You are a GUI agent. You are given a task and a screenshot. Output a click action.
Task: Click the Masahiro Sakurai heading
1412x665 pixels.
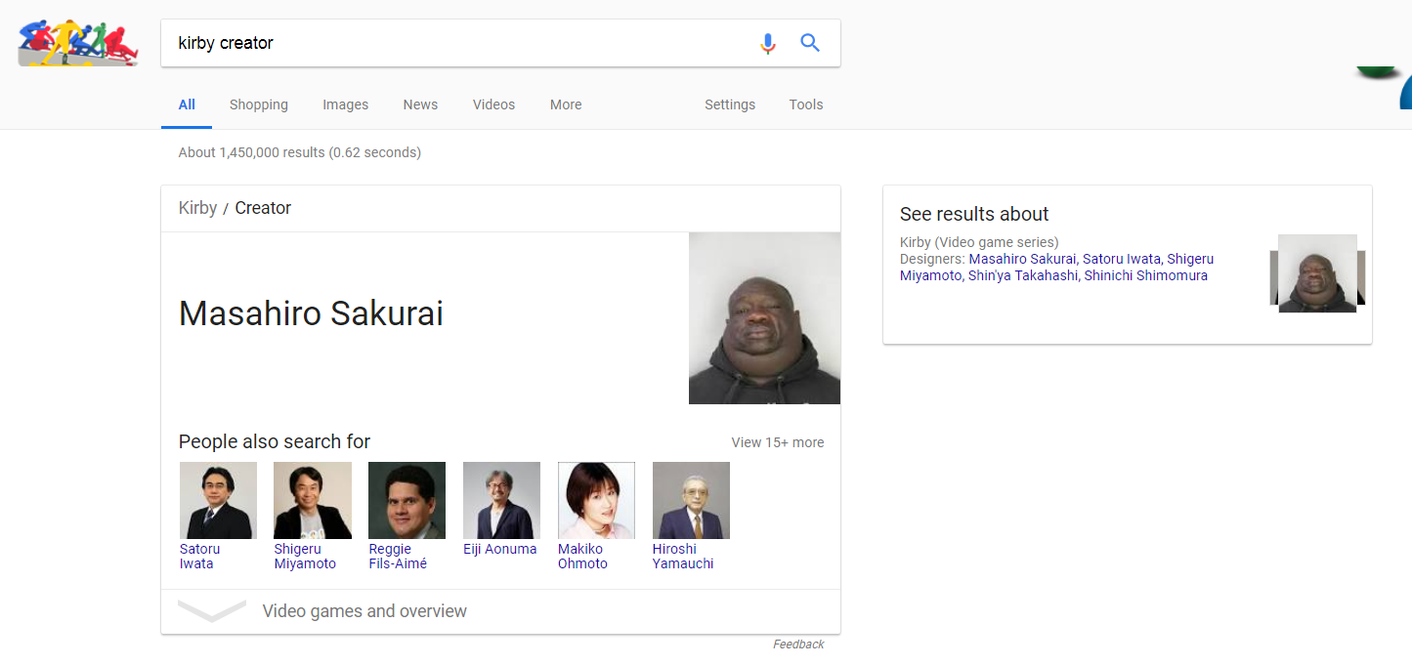tap(311, 313)
